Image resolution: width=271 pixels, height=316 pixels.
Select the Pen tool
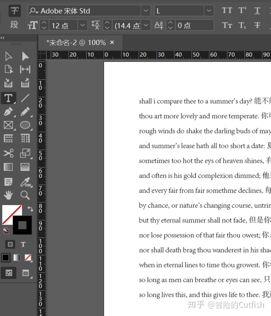coord(9,112)
